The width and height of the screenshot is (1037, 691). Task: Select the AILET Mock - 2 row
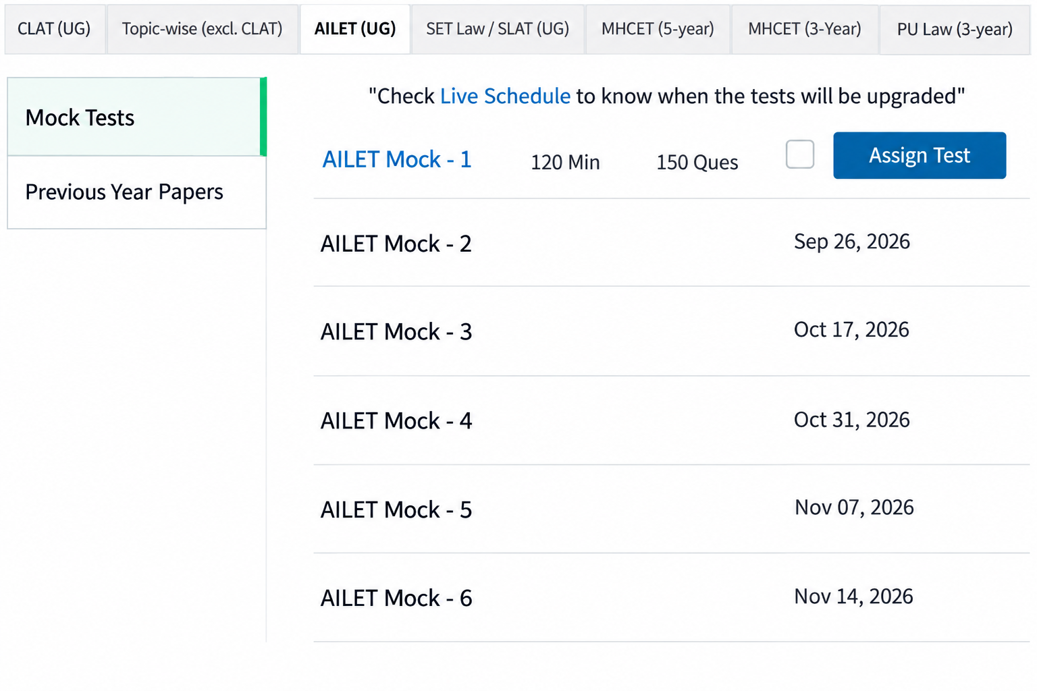(x=672, y=243)
